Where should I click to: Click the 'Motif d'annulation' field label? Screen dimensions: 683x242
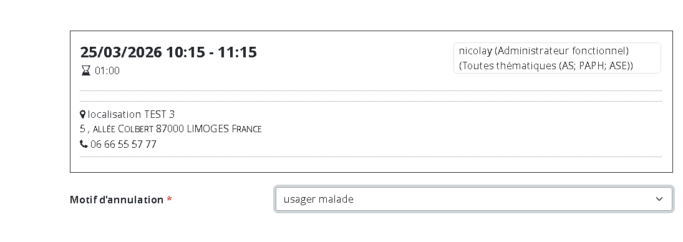coord(117,200)
